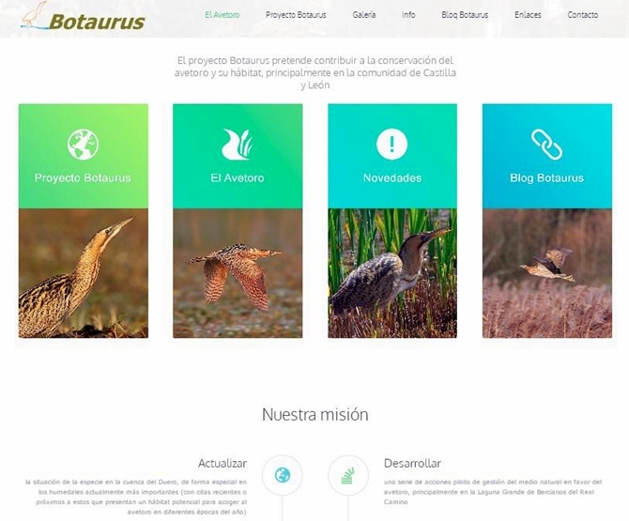
Task: Click the Novedades card title
Action: (x=392, y=177)
